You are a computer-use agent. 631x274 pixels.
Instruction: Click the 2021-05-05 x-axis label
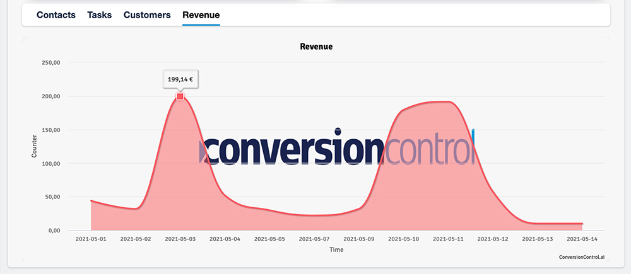[x=269, y=239]
